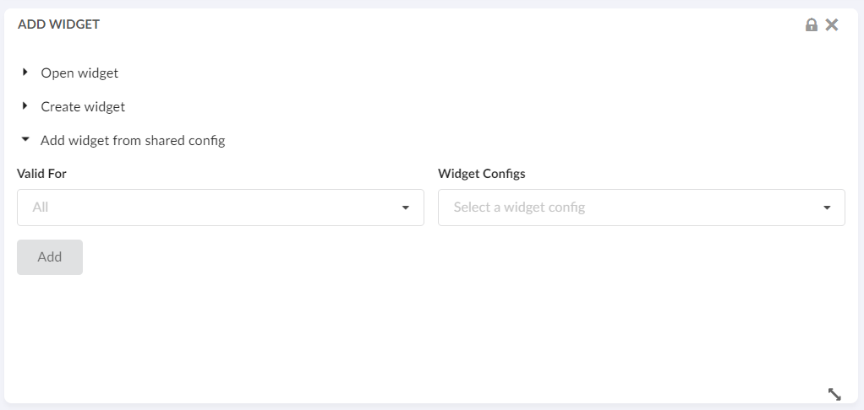Expand the Create widget triangle arrow
864x410 pixels.
click(25, 106)
